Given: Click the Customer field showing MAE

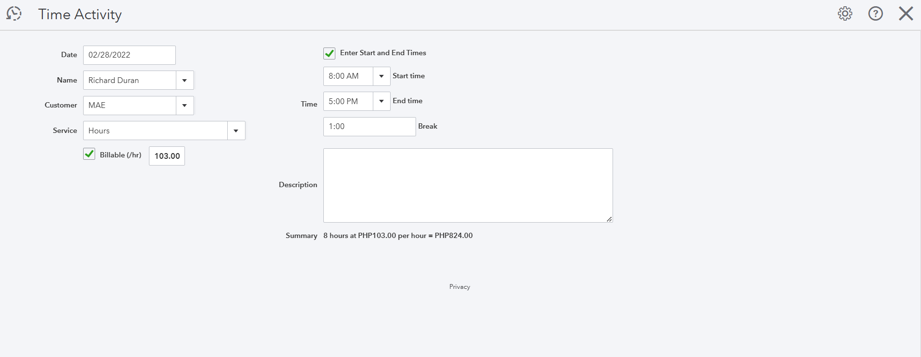Looking at the screenshot, I should [129, 106].
